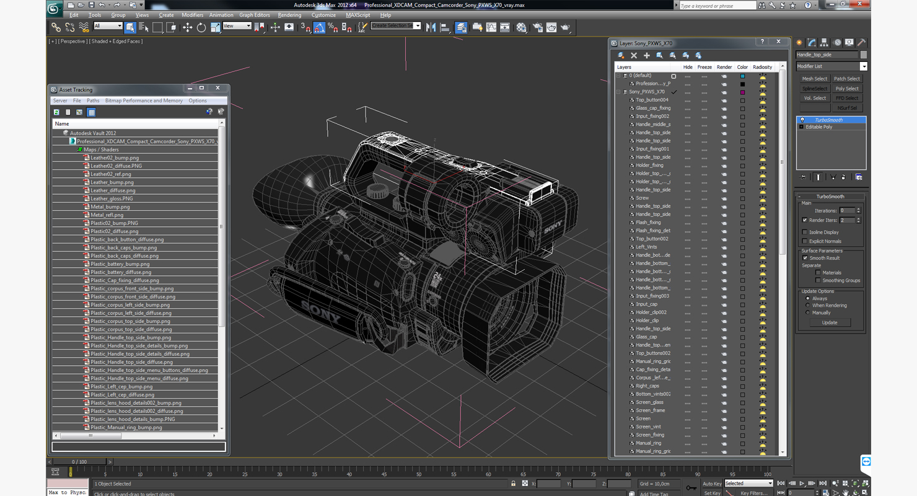Click the Poly Select button
The image size is (917, 496).
click(847, 89)
